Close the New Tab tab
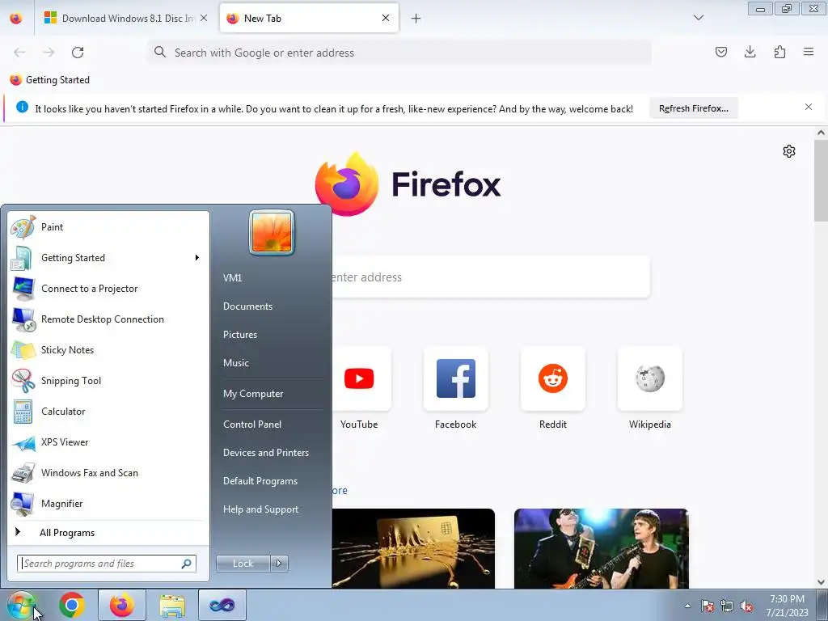This screenshot has height=621, width=828. [386, 18]
